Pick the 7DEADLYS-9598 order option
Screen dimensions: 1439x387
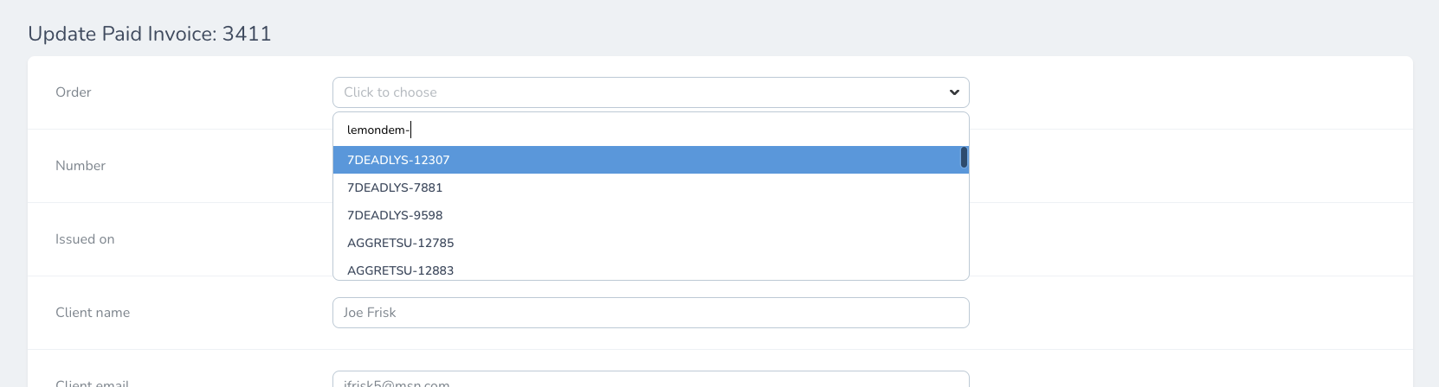[395, 215]
